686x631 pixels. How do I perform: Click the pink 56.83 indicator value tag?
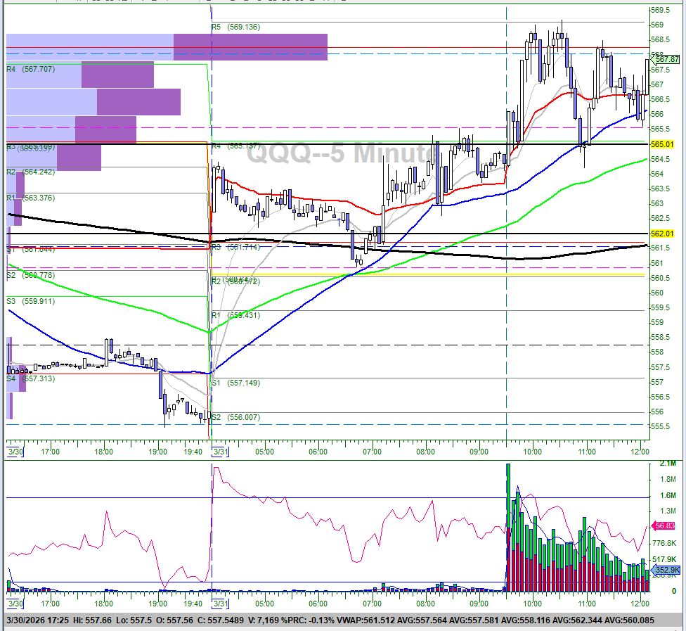pos(664,525)
